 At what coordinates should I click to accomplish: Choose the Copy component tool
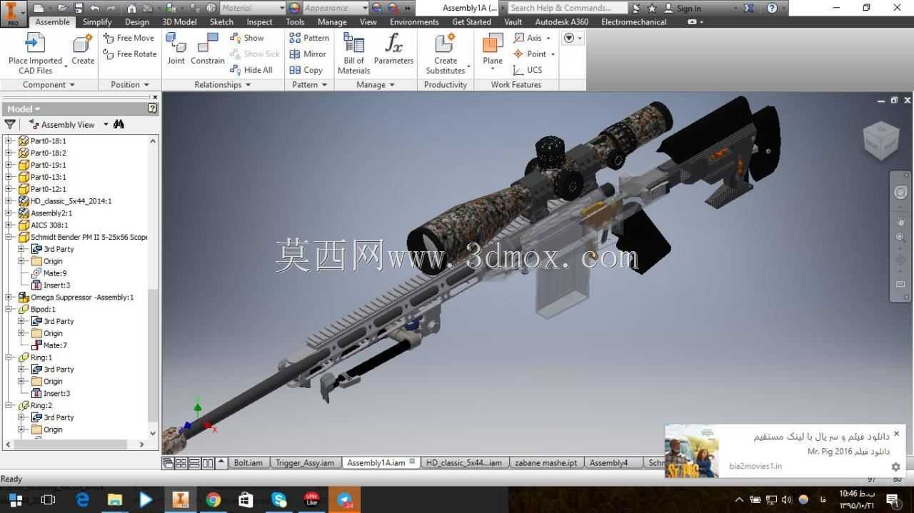click(x=306, y=70)
